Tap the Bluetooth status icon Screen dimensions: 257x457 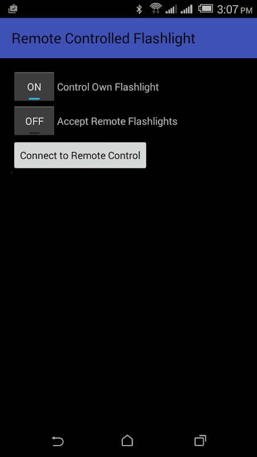tap(139, 9)
